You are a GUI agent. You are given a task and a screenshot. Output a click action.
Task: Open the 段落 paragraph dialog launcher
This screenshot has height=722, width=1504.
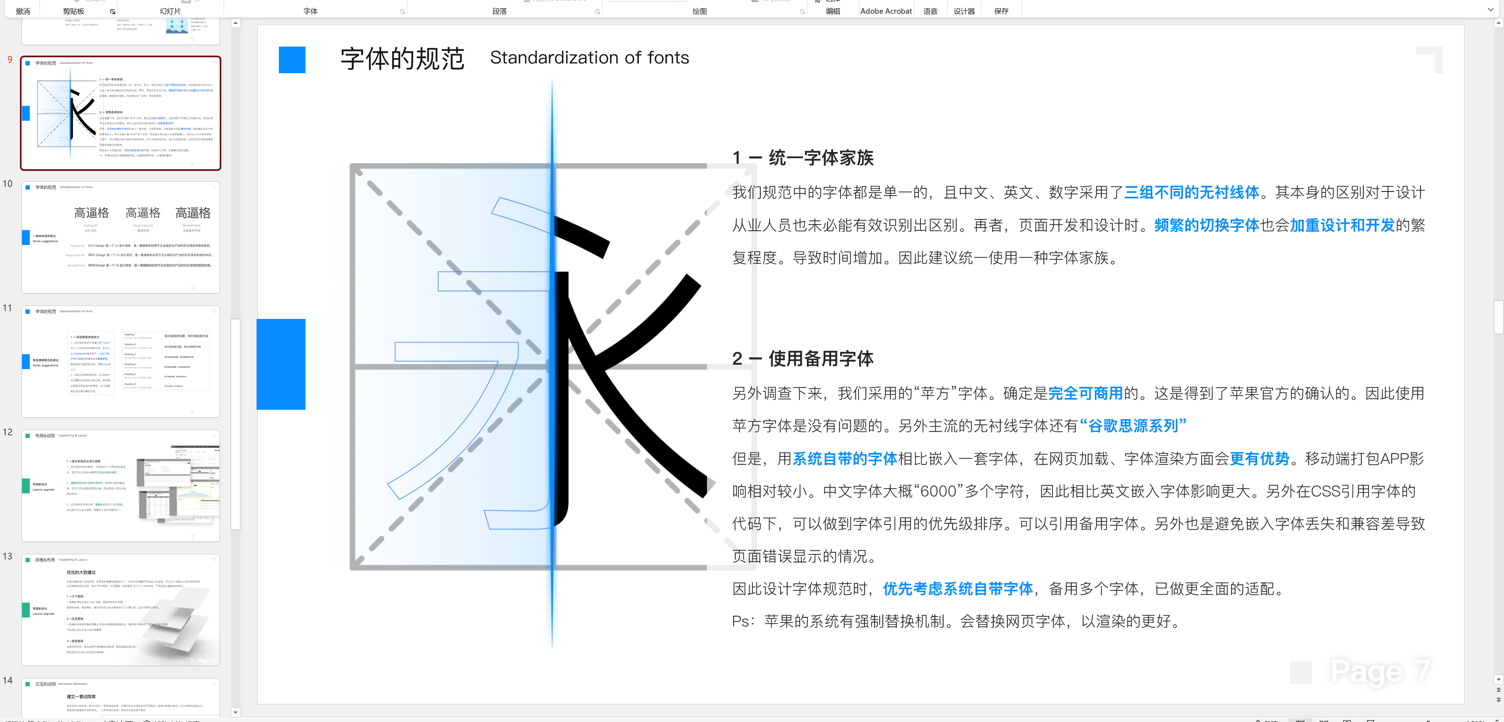pyautogui.click(x=597, y=12)
